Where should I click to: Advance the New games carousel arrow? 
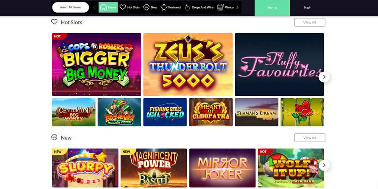(324, 165)
